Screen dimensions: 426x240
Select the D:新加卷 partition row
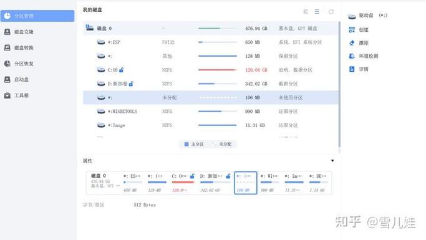tap(211, 84)
